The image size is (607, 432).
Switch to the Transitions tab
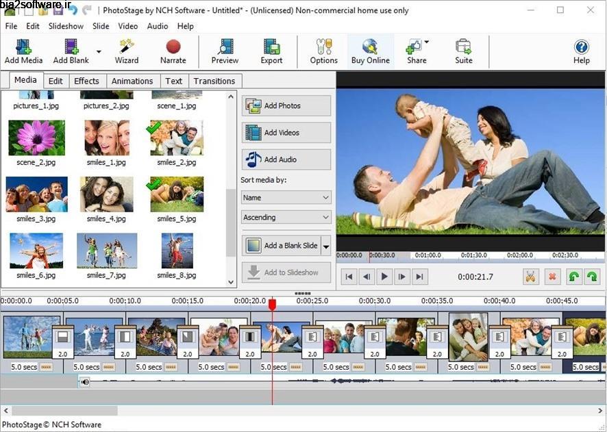[x=214, y=81]
